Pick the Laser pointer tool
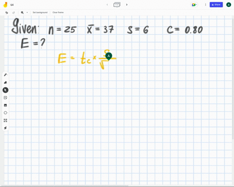The image size is (234, 187). pyautogui.click(x=5, y=128)
